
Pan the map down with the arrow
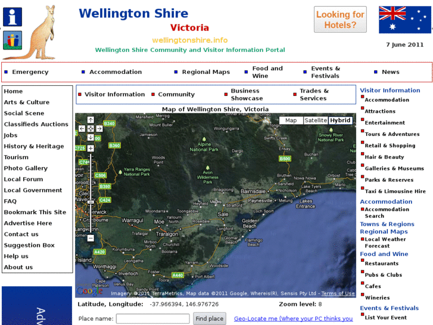(91, 137)
